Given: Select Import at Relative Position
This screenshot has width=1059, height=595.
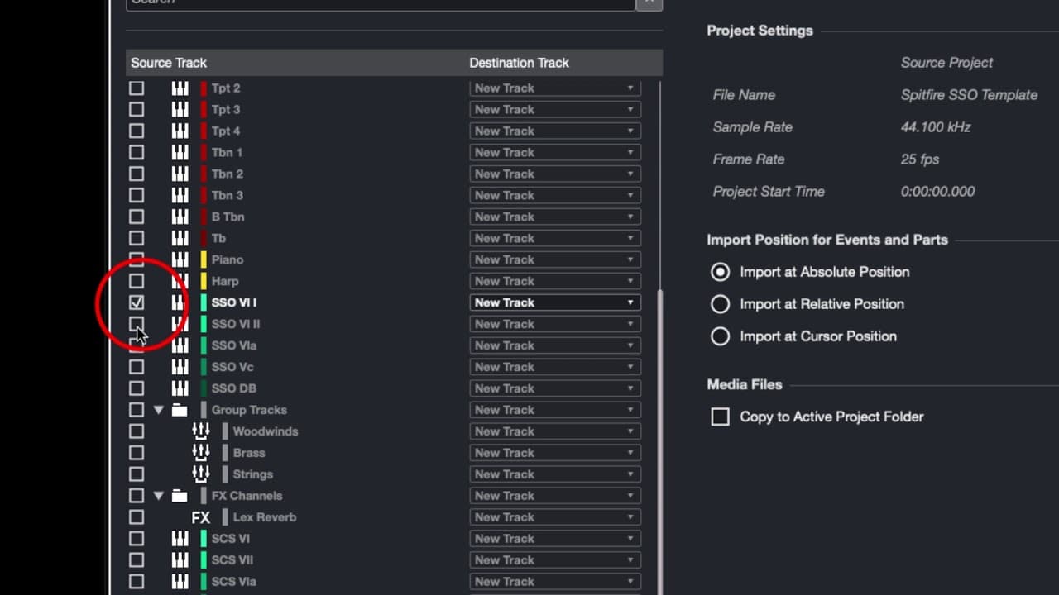Looking at the screenshot, I should (x=721, y=304).
